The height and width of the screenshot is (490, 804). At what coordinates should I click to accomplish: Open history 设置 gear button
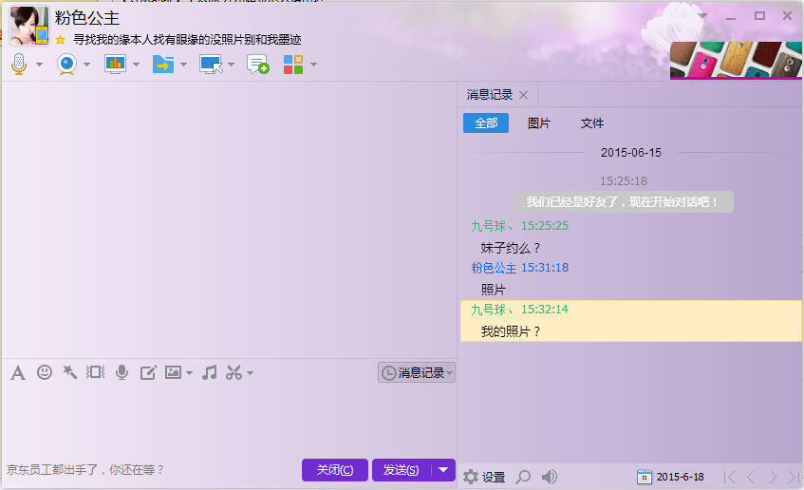(x=484, y=477)
